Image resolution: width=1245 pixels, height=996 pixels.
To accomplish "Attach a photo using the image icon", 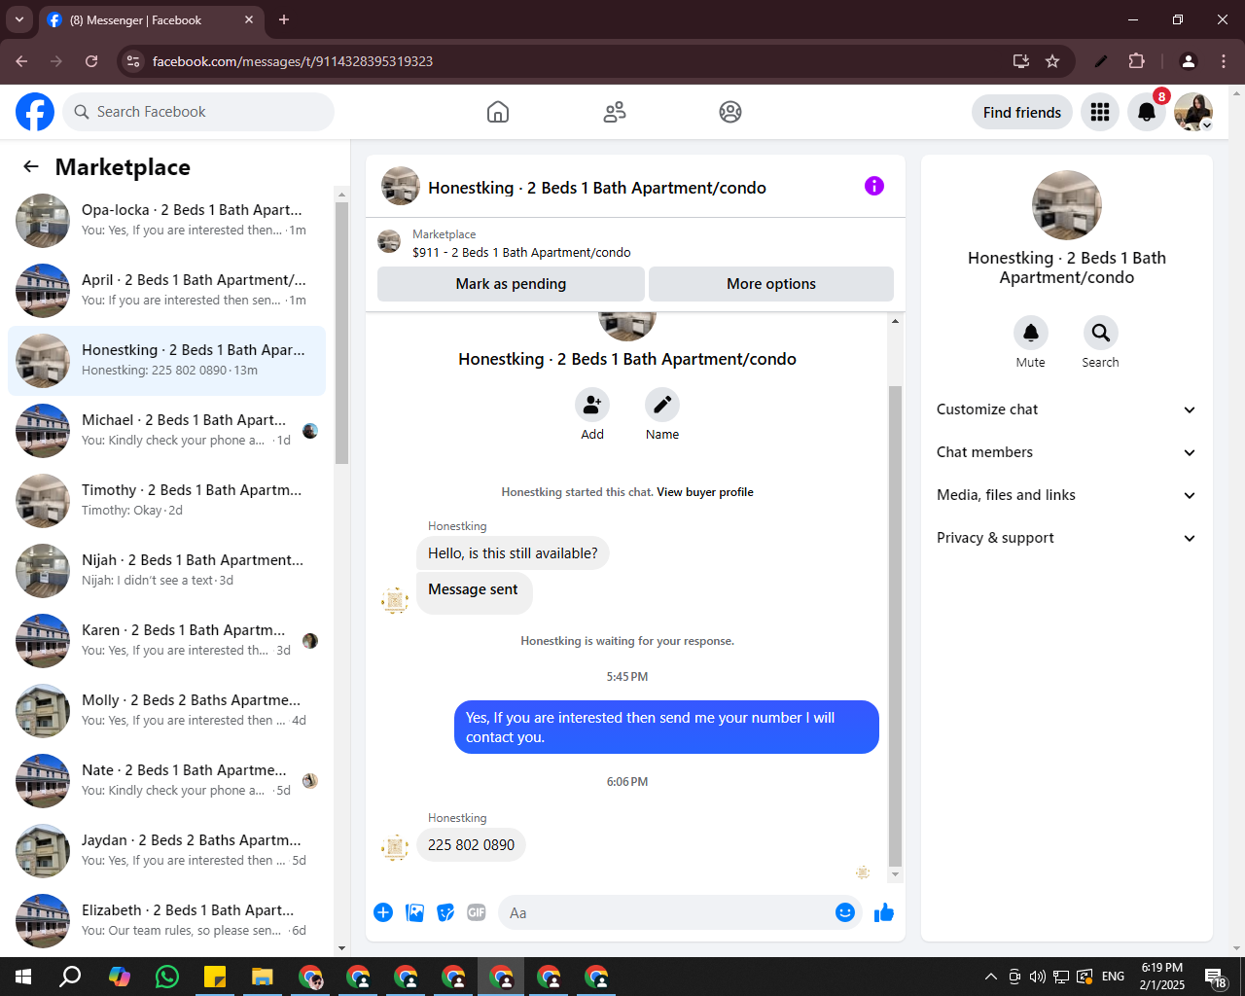I will (414, 912).
